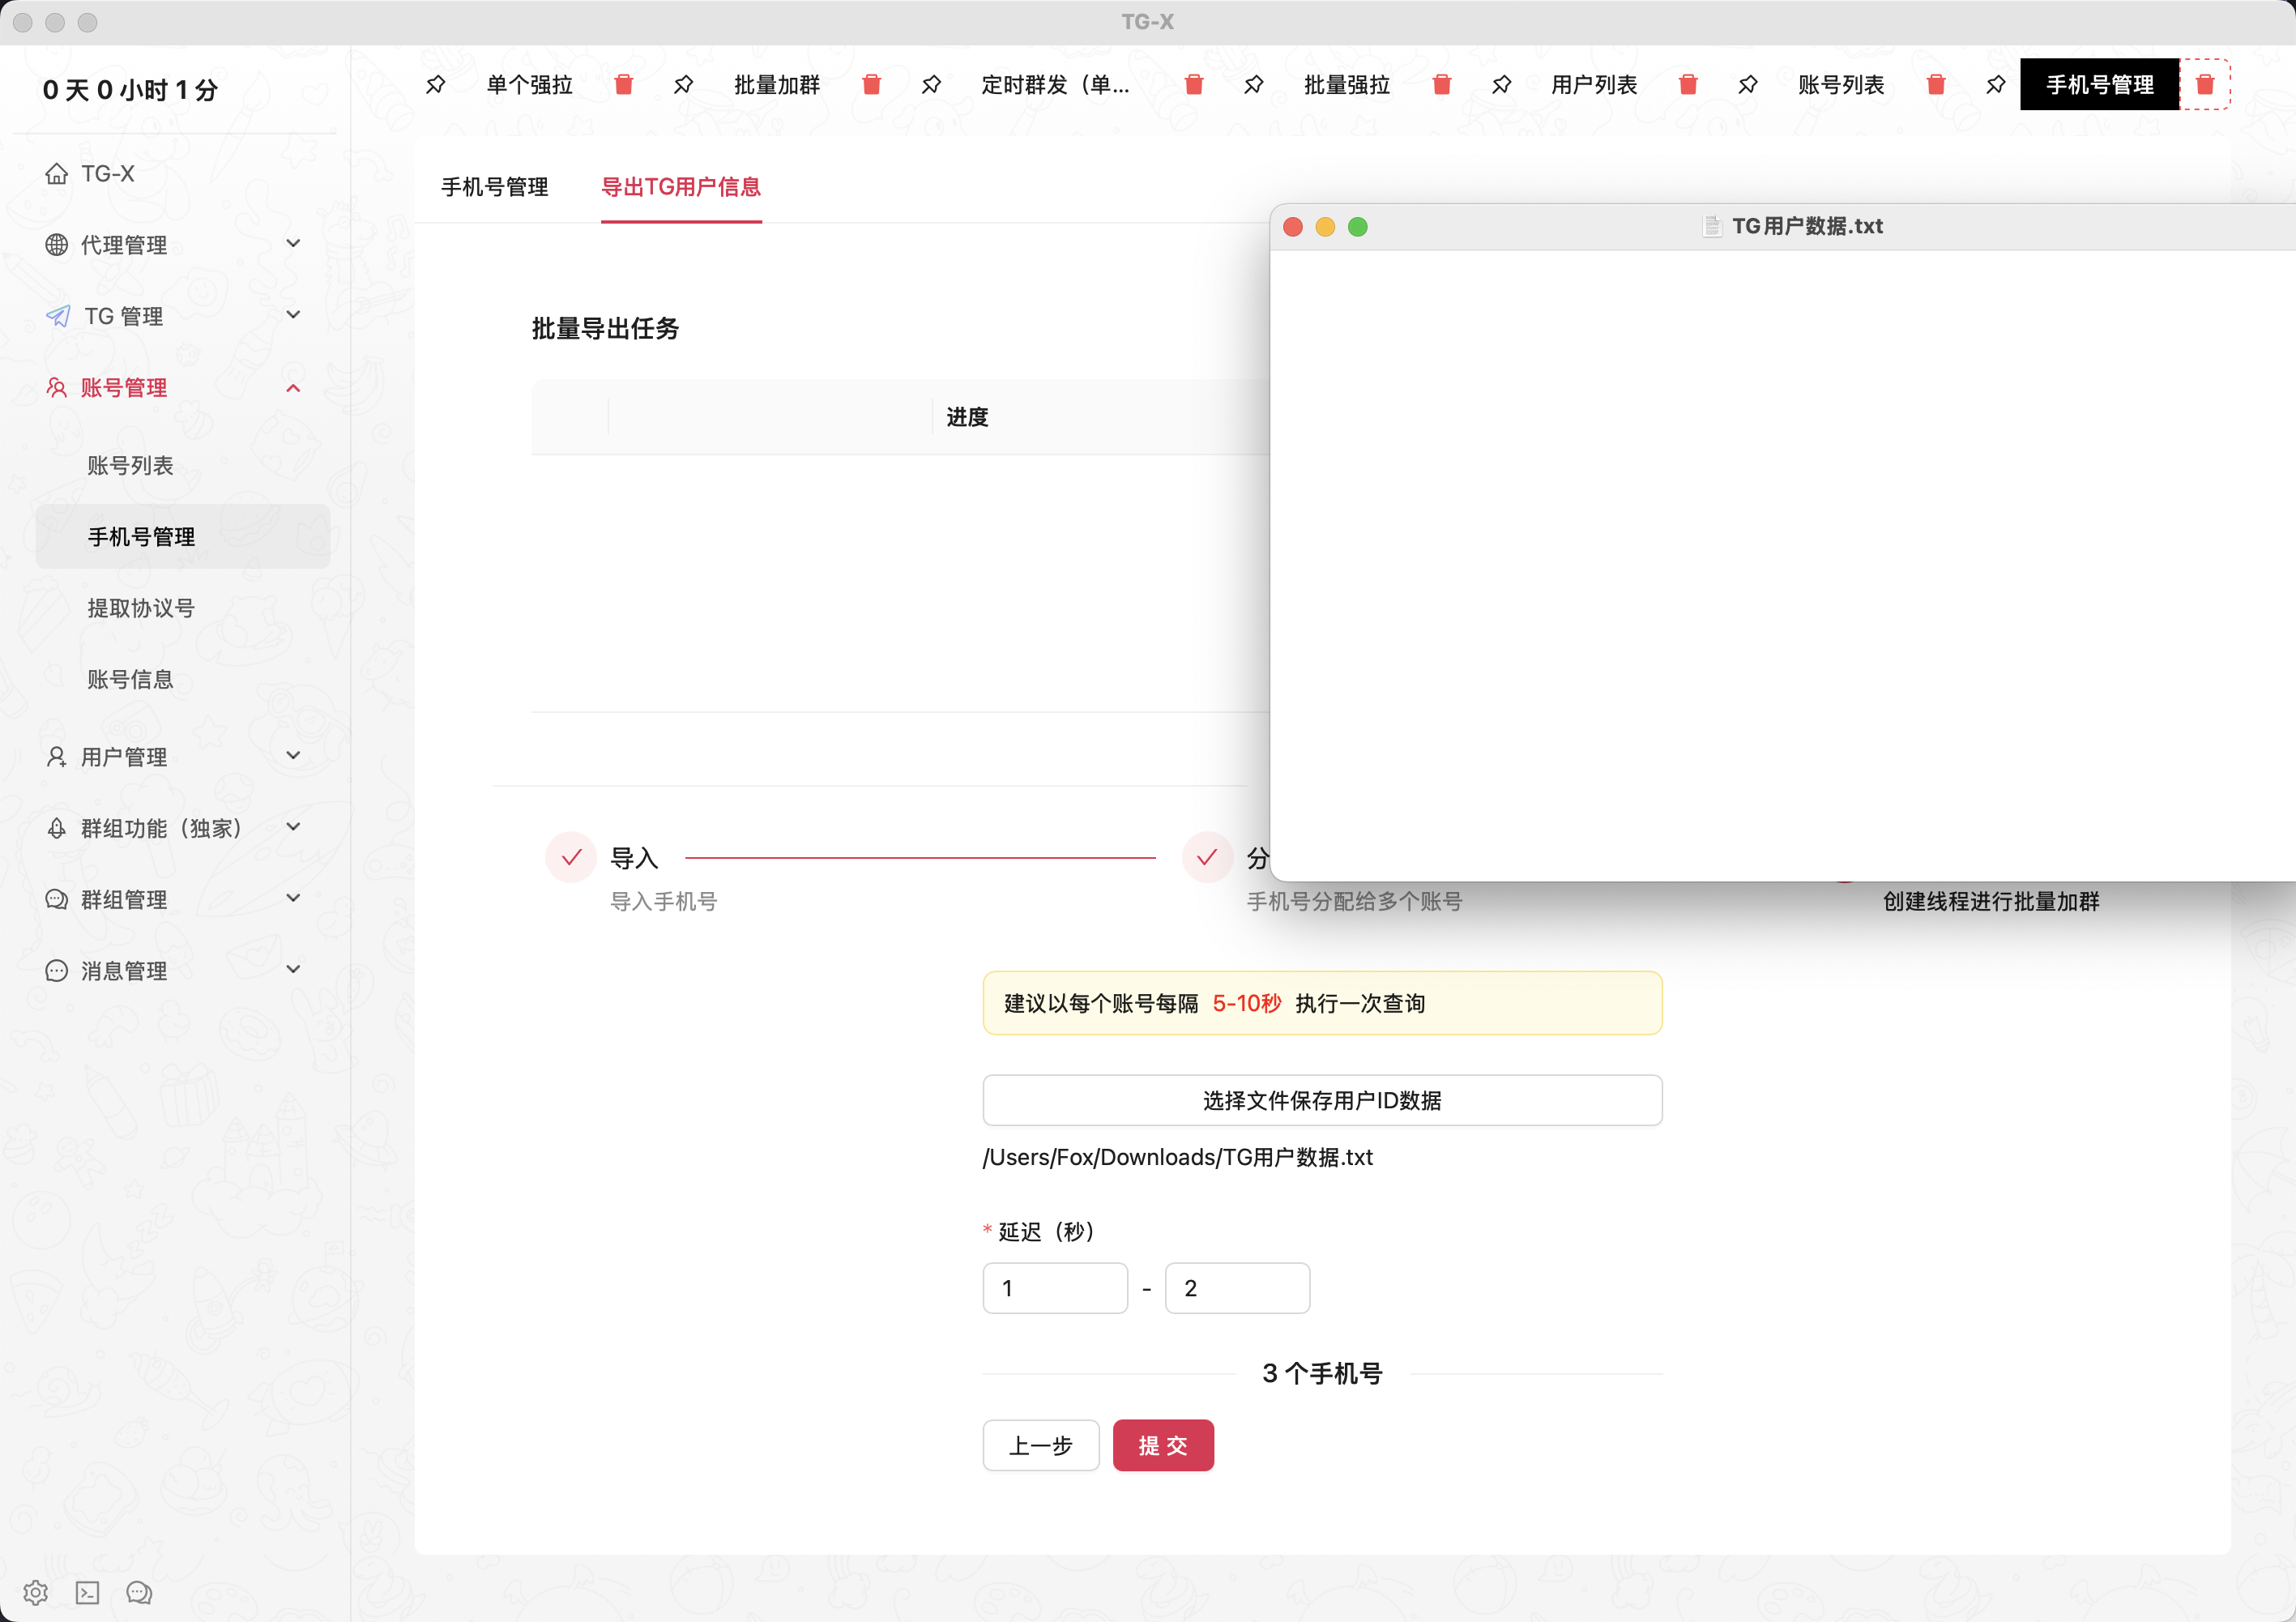
Task: Click the chat bubbles icon beside 群组管理
Action: click(57, 899)
